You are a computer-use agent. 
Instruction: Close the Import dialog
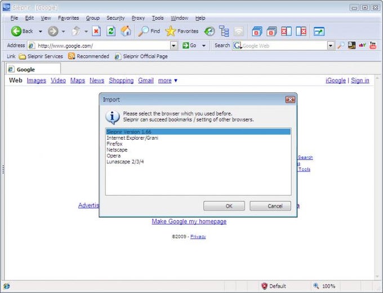click(290, 100)
